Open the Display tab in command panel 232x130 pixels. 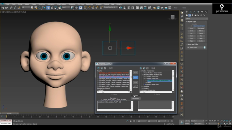202,12
